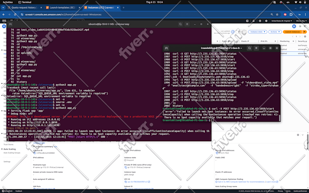Open the AWS CloudShell icon in the top navigation
The width and height of the screenshot is (309, 193).
pyautogui.click(x=247, y=21)
